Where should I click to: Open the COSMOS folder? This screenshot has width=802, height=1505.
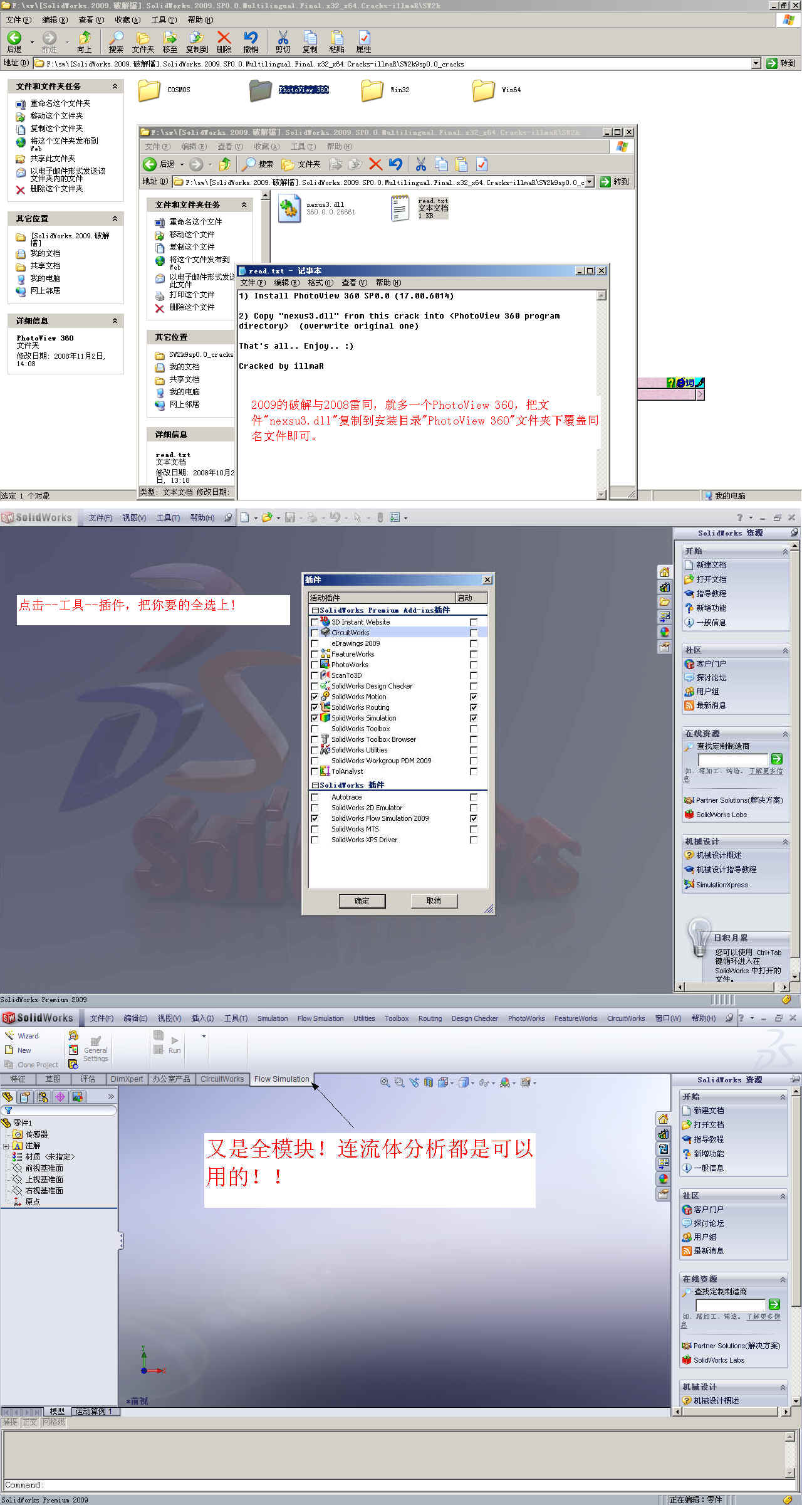tap(149, 90)
